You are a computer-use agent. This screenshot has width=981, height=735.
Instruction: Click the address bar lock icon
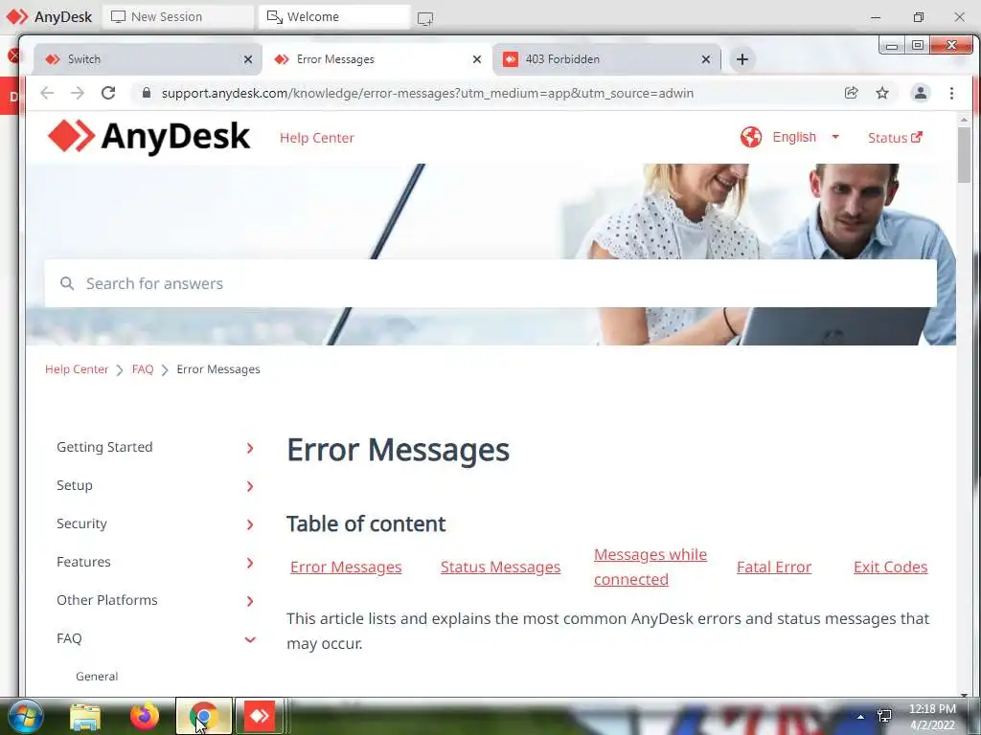[147, 93]
